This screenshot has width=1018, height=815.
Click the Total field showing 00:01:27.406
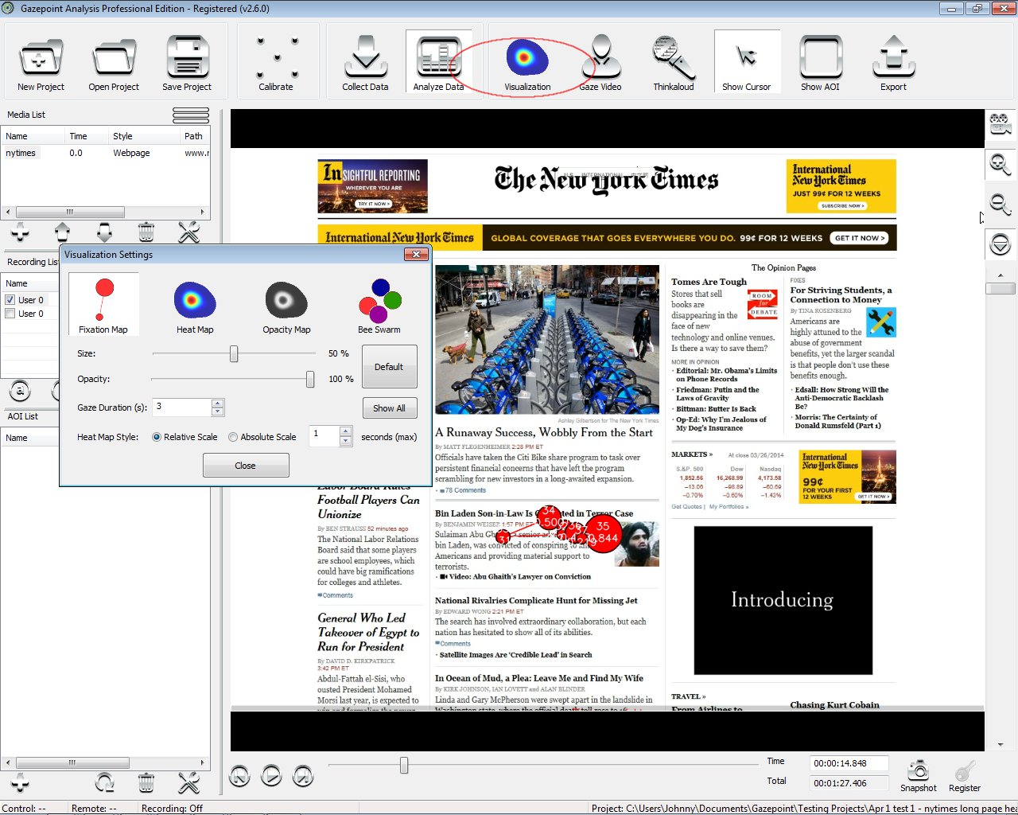click(x=848, y=783)
